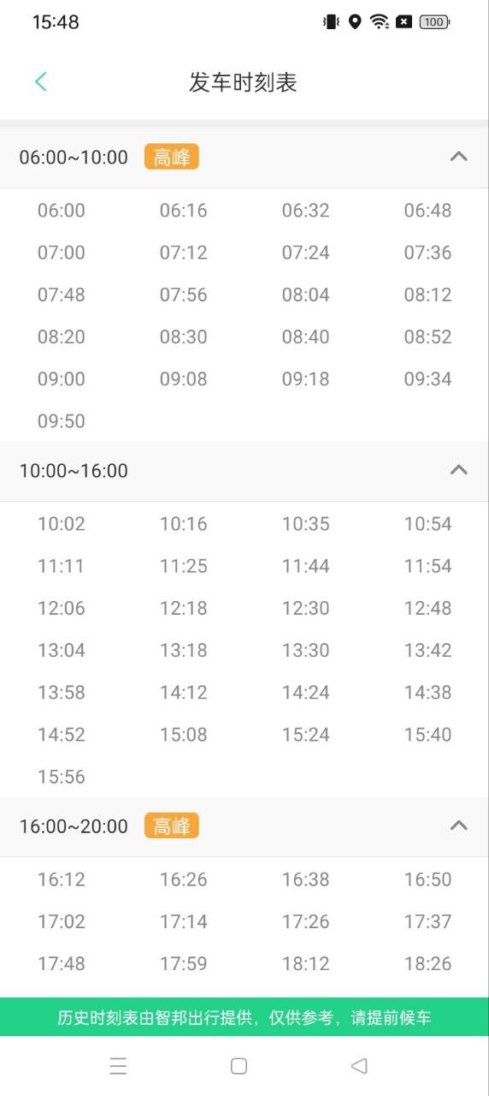This screenshot has height=1096, width=489.
Task: Tap the orange 高峰 badge beside 06:00~10:00
Action: coord(171,157)
